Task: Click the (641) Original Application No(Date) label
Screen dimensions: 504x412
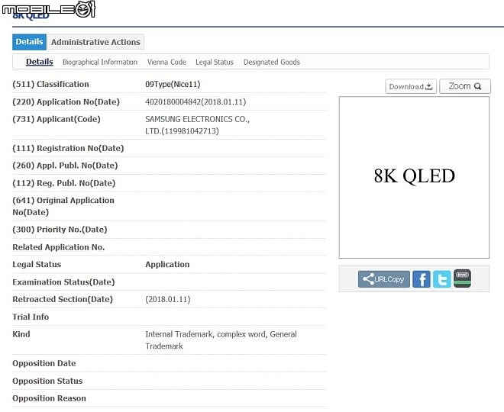Action: [63, 206]
